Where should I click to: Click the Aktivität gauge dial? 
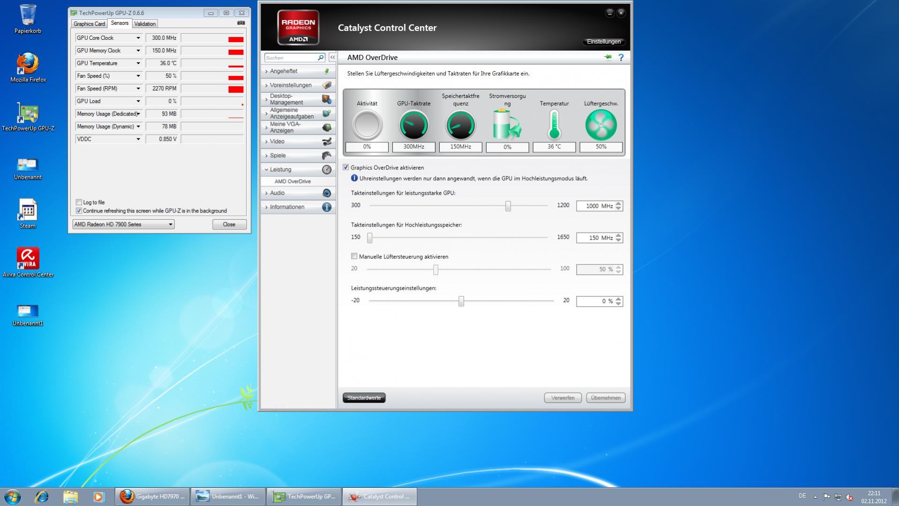367,125
